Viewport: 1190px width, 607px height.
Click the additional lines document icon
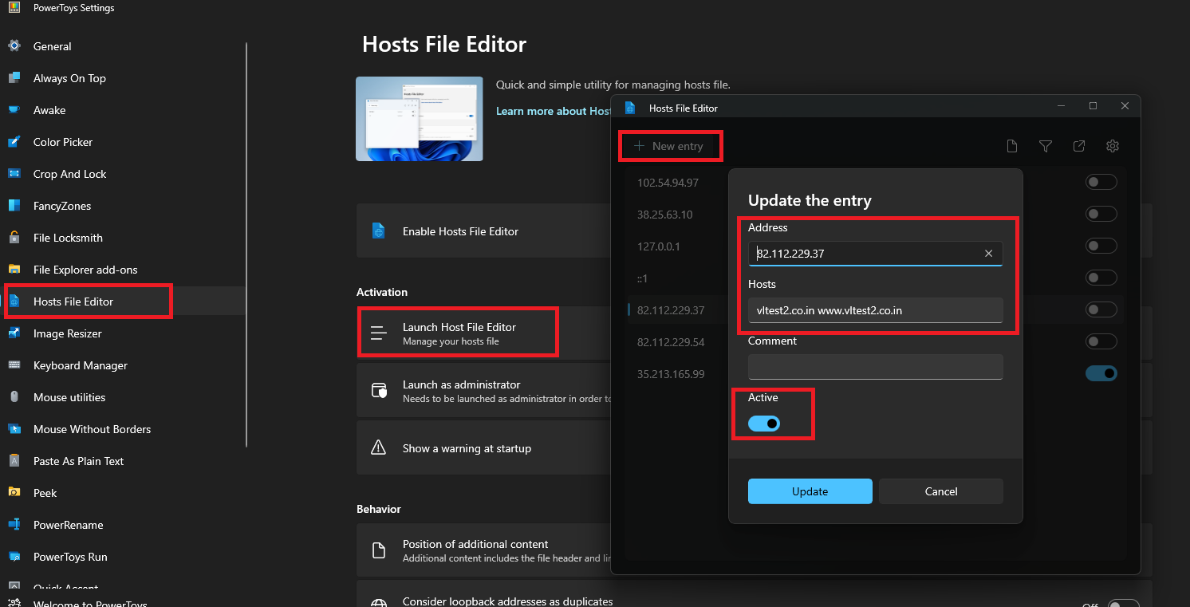tap(1011, 146)
